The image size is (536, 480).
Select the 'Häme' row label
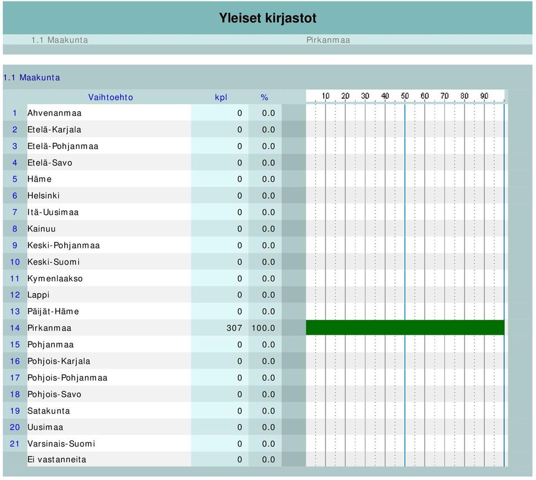coord(39,179)
